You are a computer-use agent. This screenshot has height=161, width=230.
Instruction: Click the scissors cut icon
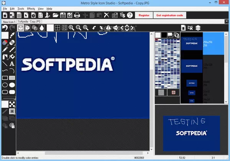tap(85, 15)
